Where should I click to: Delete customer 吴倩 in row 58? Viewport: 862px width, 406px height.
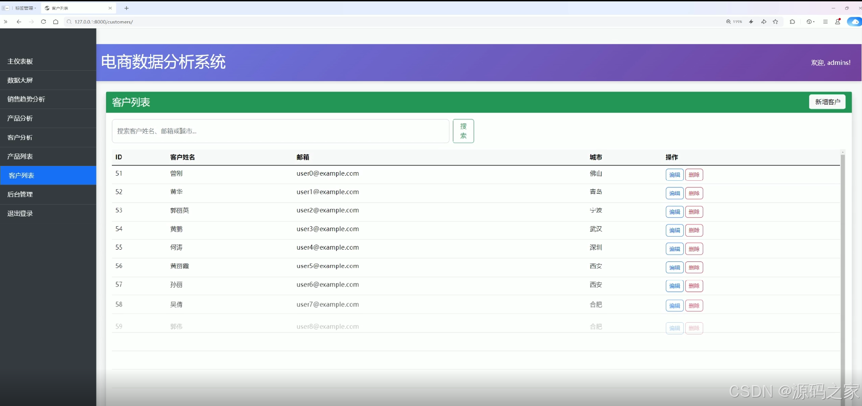click(694, 306)
